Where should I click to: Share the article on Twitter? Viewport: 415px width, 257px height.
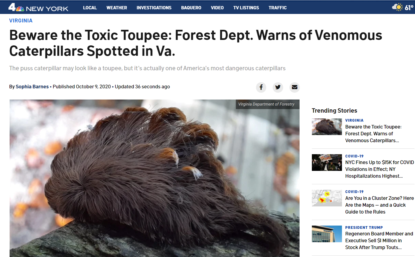(278, 87)
